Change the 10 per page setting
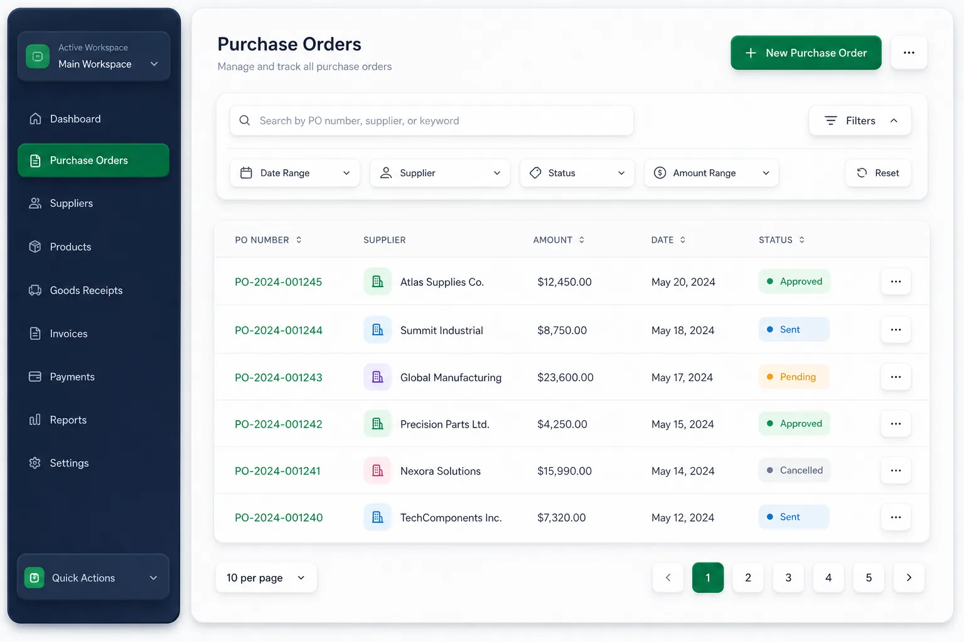The height and width of the screenshot is (642, 964). 266,577
